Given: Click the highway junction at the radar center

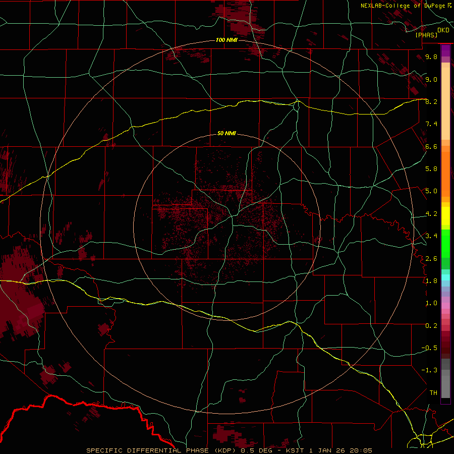Looking at the screenshot, I should [x=233, y=216].
